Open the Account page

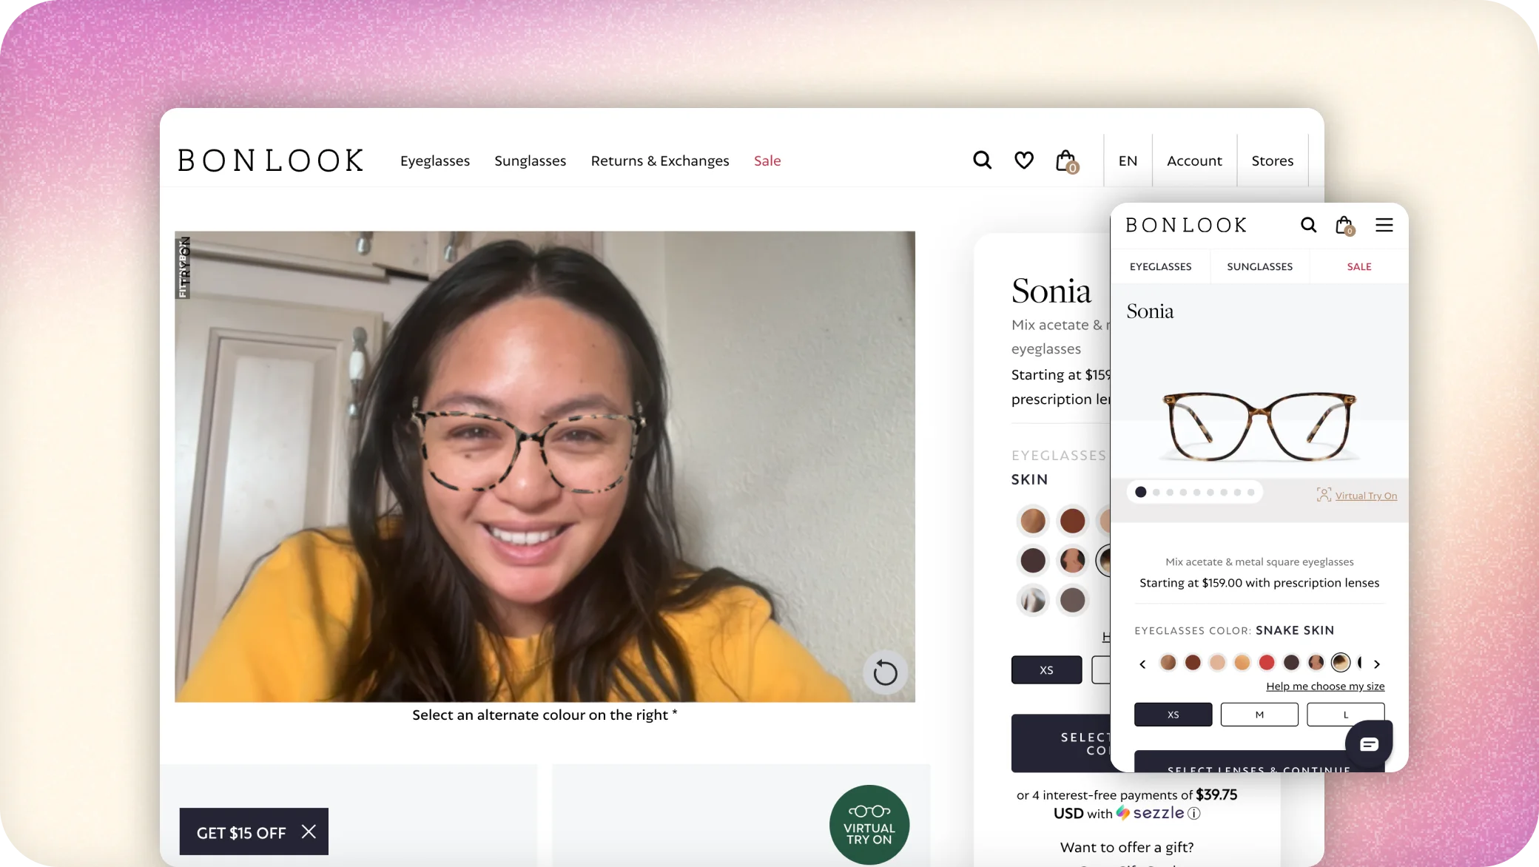[1194, 161]
